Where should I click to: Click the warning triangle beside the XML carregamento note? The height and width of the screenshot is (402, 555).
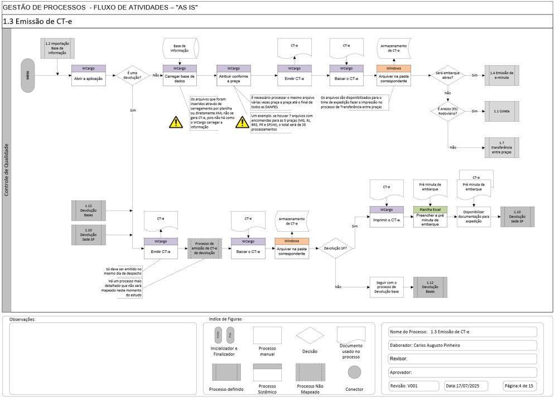pos(176,122)
